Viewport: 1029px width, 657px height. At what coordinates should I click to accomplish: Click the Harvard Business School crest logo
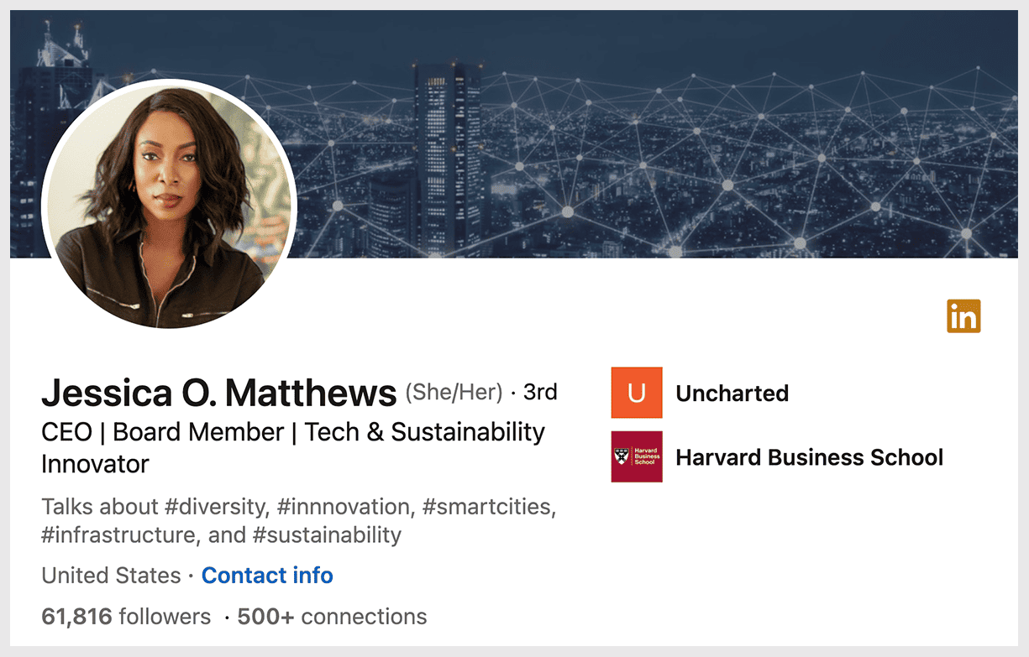[637, 457]
